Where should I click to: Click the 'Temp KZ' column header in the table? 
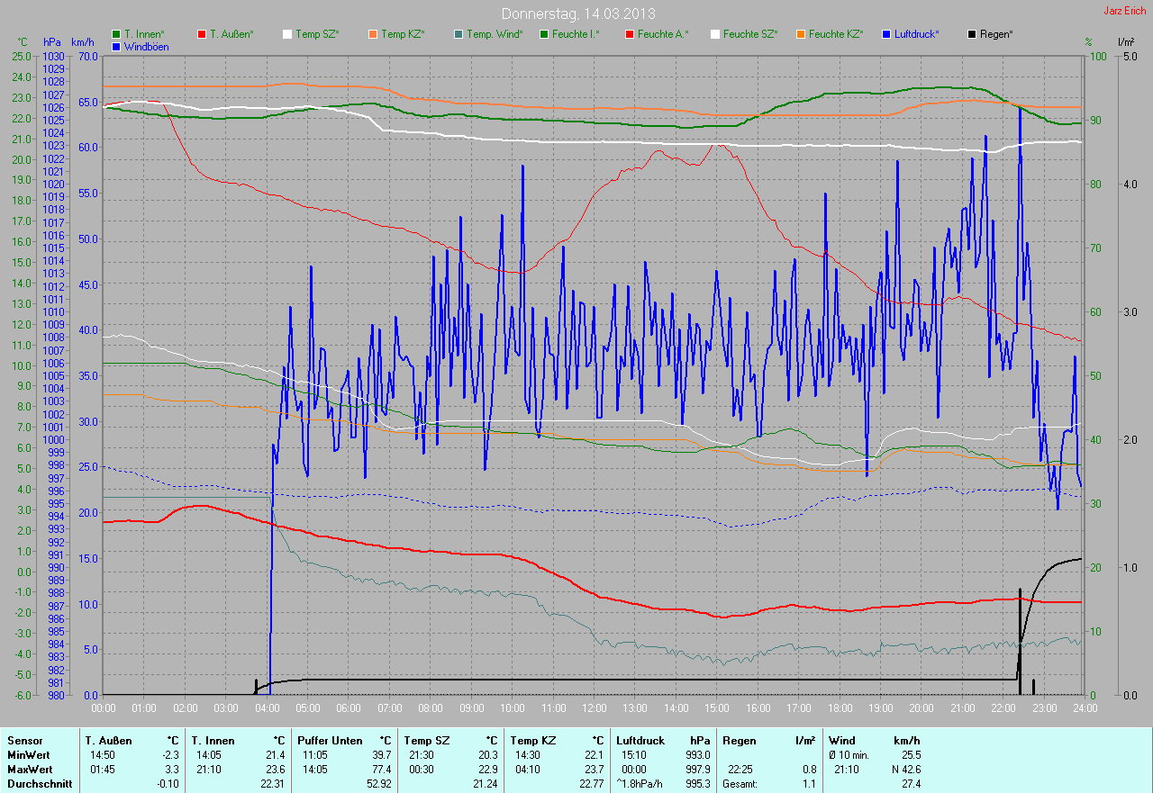coord(532,741)
